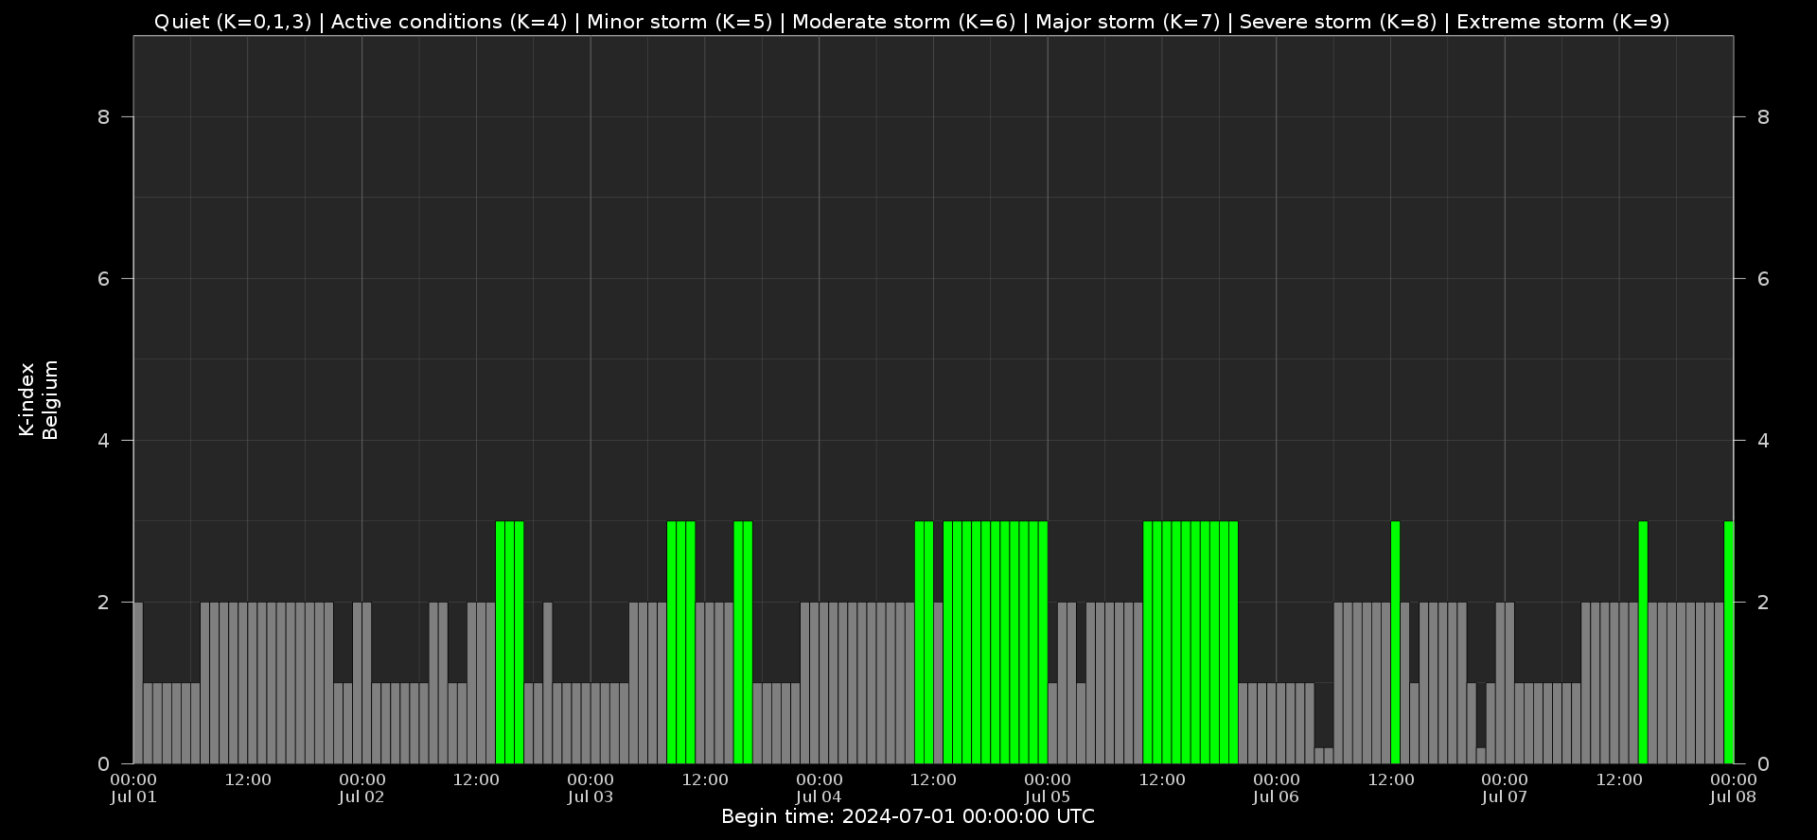Select the 'Jul 03' date tick label

pyautogui.click(x=591, y=796)
